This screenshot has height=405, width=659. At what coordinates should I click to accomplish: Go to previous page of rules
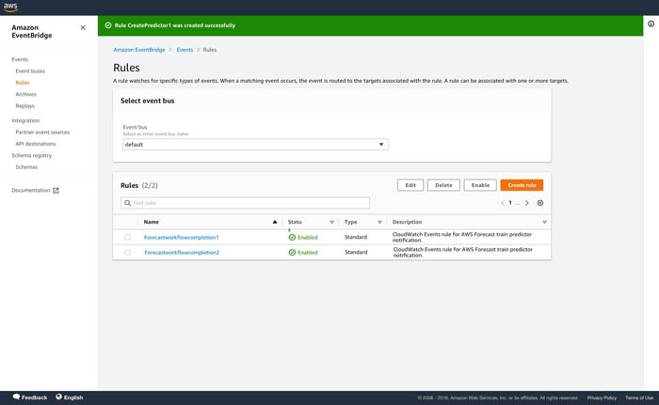503,203
